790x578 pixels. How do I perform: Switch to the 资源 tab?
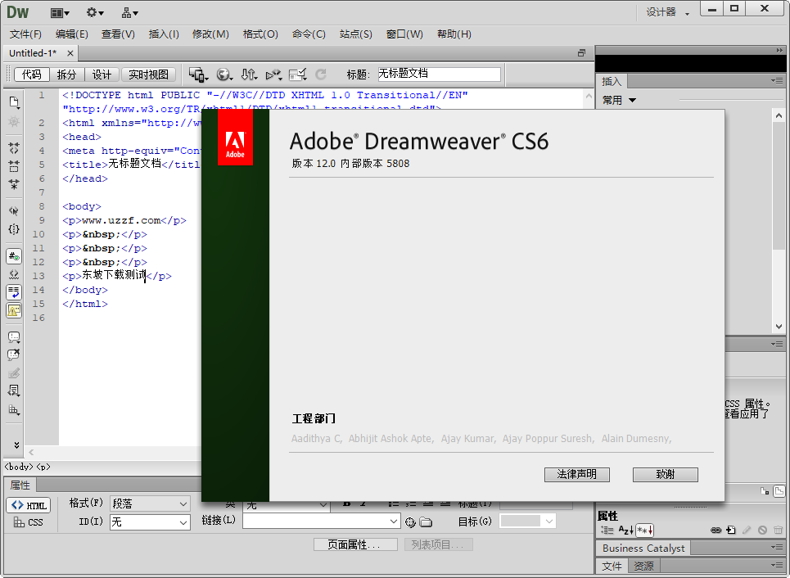643,566
